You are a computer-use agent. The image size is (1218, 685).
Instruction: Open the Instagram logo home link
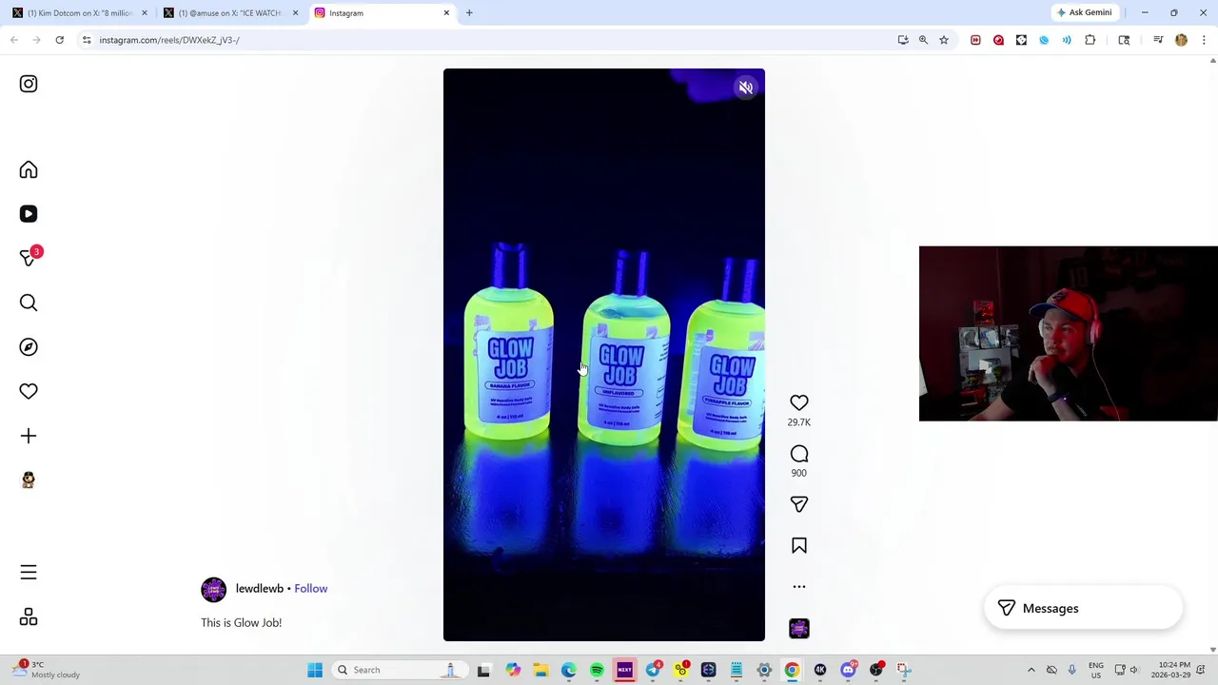29,84
